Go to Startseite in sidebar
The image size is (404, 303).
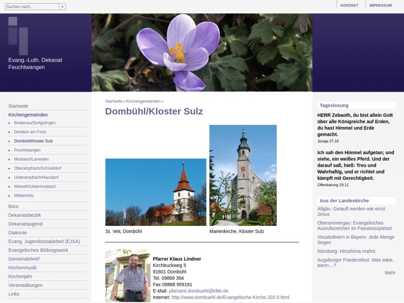tap(18, 106)
